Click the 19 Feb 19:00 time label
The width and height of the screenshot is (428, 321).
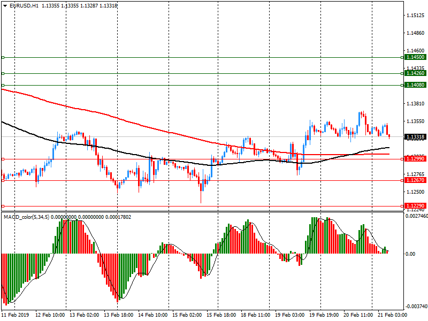(x=324, y=315)
